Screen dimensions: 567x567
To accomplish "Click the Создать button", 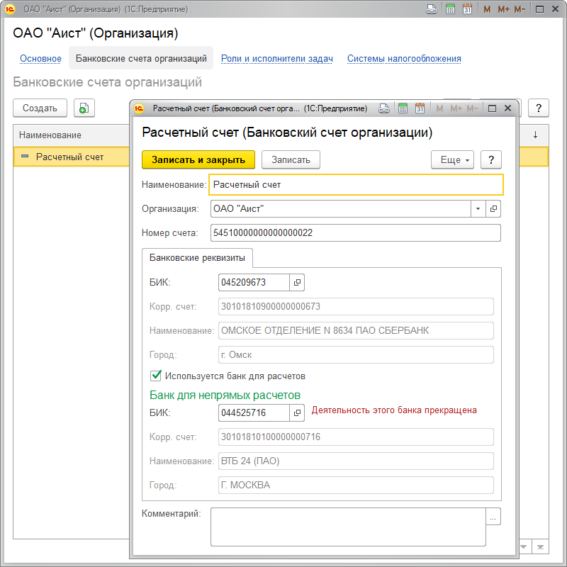I will [x=40, y=108].
